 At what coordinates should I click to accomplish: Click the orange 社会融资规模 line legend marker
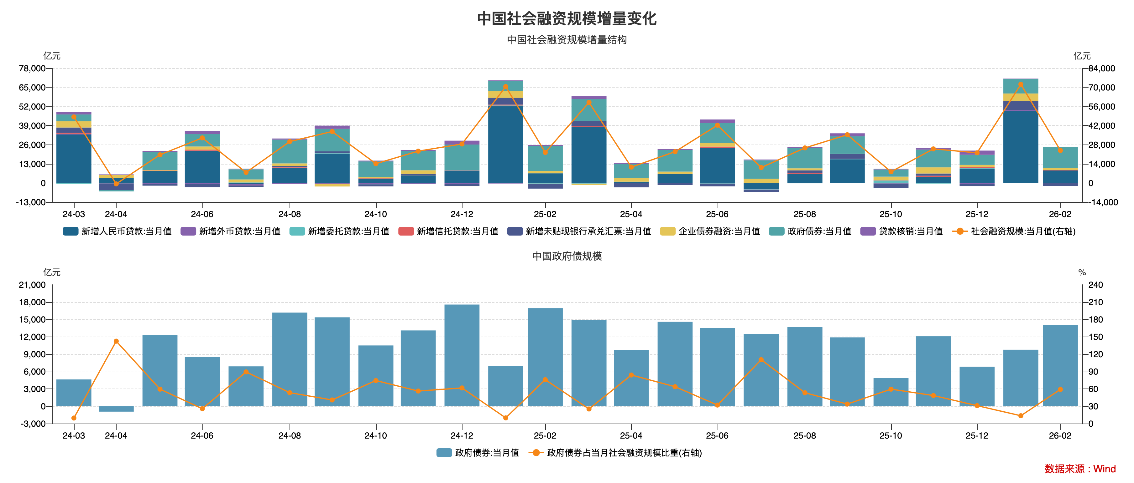960,231
